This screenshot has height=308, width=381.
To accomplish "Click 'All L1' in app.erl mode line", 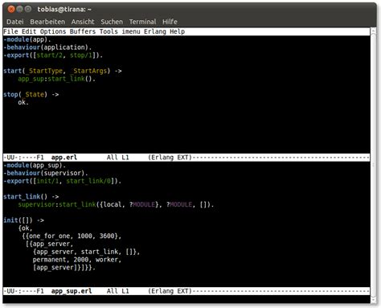I will click(x=118, y=158).
